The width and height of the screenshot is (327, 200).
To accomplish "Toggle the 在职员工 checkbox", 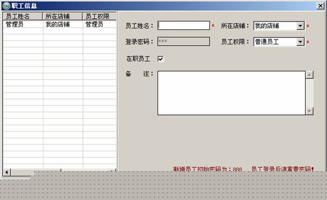I will click(161, 59).
